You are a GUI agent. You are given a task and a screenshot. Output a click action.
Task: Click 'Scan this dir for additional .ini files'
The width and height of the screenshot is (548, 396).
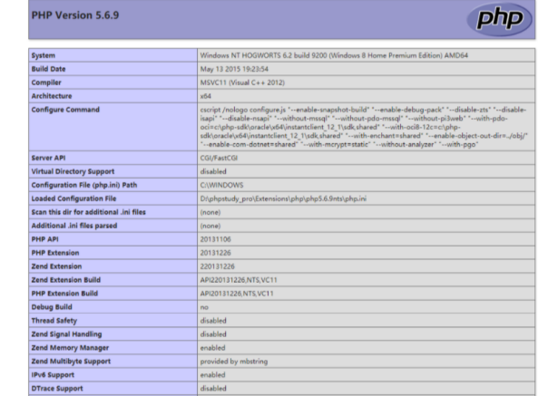point(88,212)
